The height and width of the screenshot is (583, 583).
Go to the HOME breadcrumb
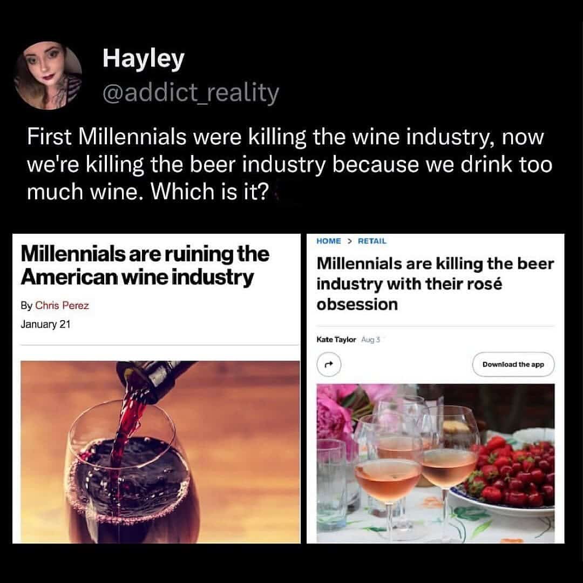point(329,241)
